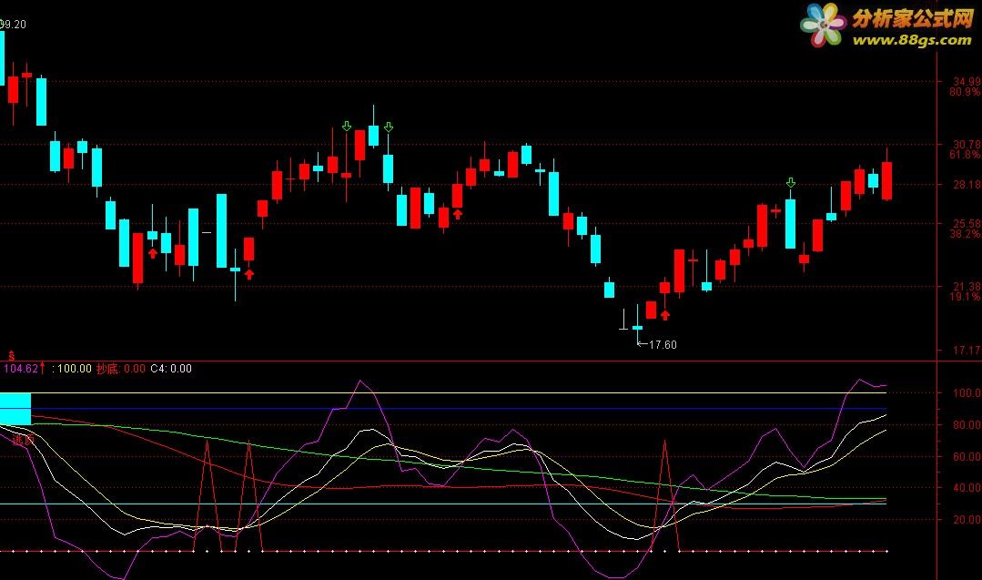Select the C4: 0.00 indicator label
Image resolution: width=982 pixels, height=580 pixels.
(171, 368)
